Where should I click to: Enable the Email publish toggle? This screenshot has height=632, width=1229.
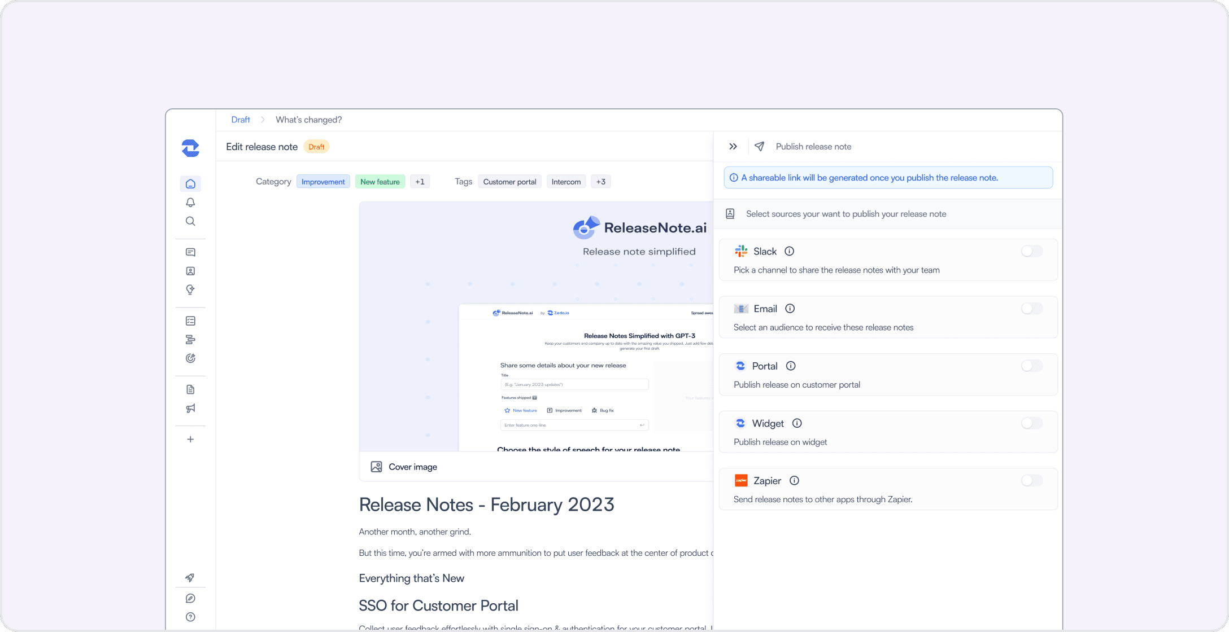tap(1032, 309)
